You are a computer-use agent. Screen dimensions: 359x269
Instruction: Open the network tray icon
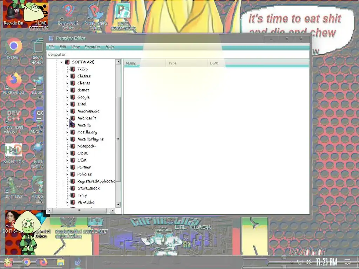(x=300, y=262)
